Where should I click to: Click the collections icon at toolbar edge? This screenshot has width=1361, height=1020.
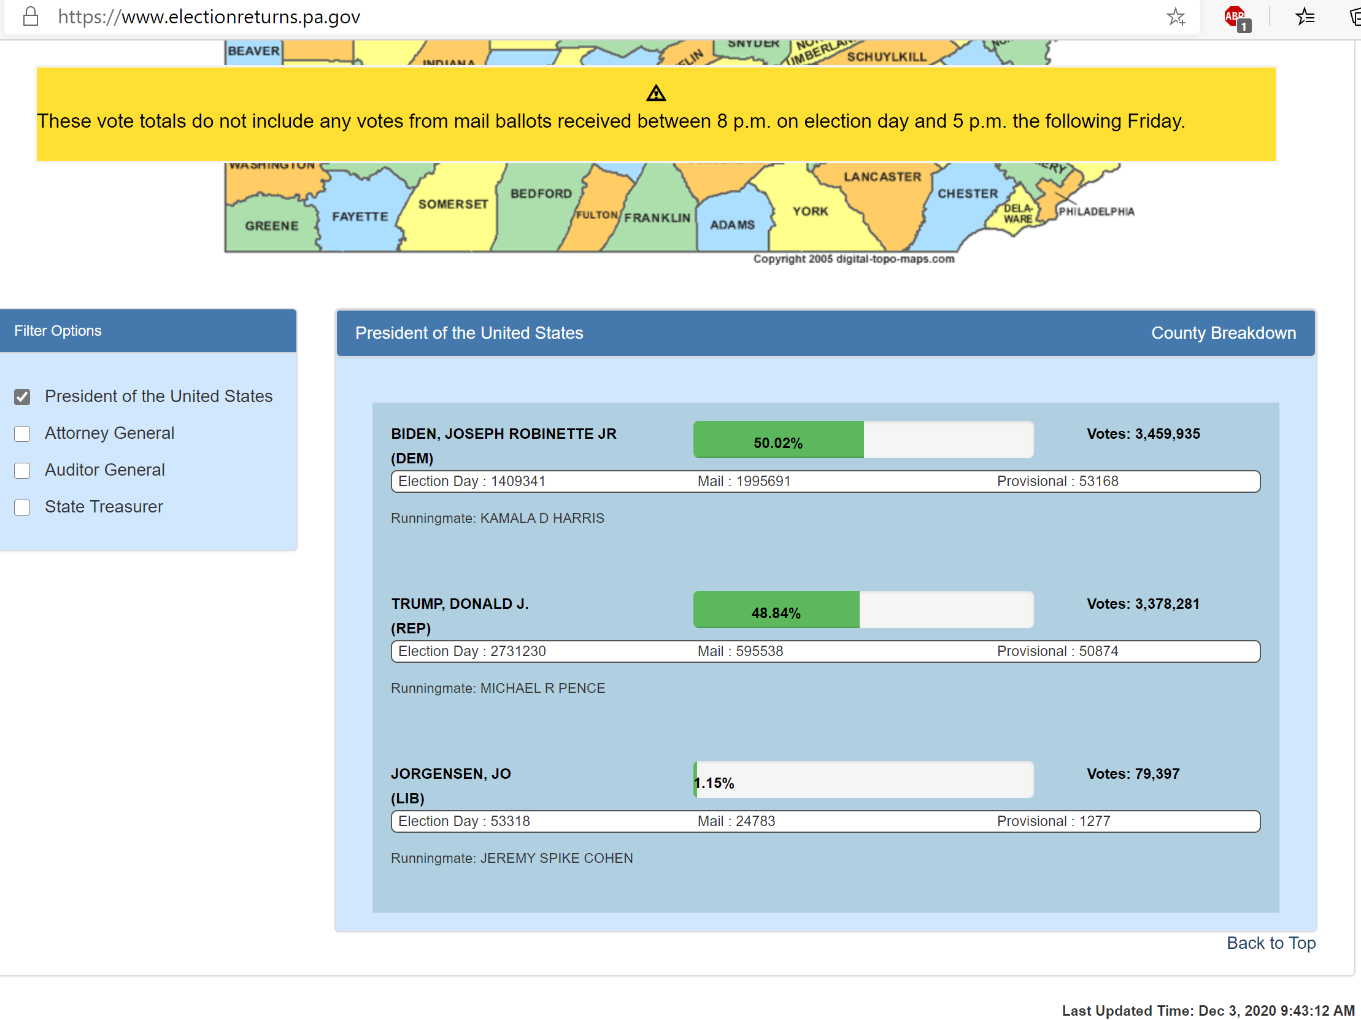[1354, 17]
